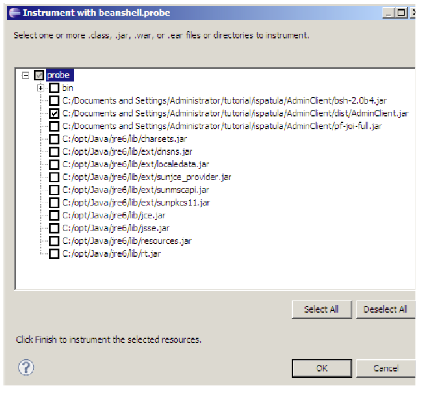421x393 pixels.
Task: Minimize the Instrument dialog window
Action: [x=388, y=13]
